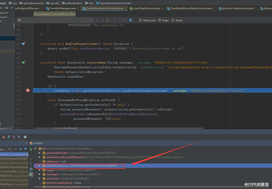This screenshot has width=272, height=189.
Task: Open the project panel settings gear
Action: tap(7, 8)
